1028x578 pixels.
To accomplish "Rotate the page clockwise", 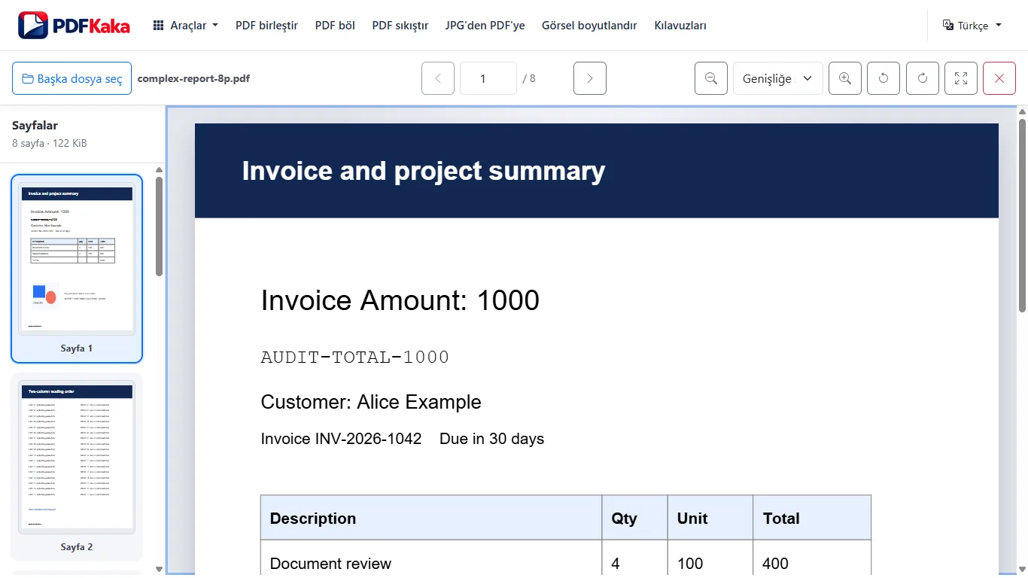I will pos(923,78).
